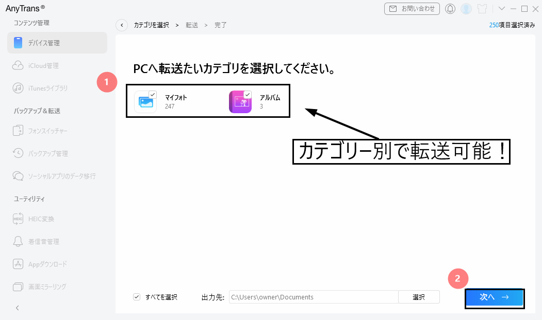The width and height of the screenshot is (542, 320).
Task: Open お問い合わせ support contact
Action: [x=412, y=8]
